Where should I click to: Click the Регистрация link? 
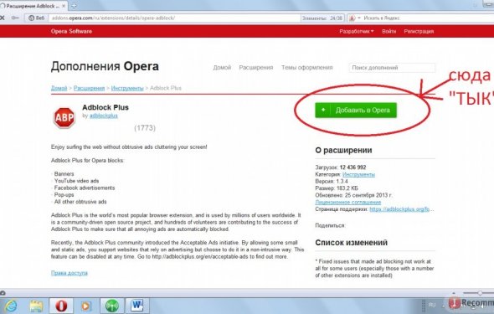pos(419,31)
